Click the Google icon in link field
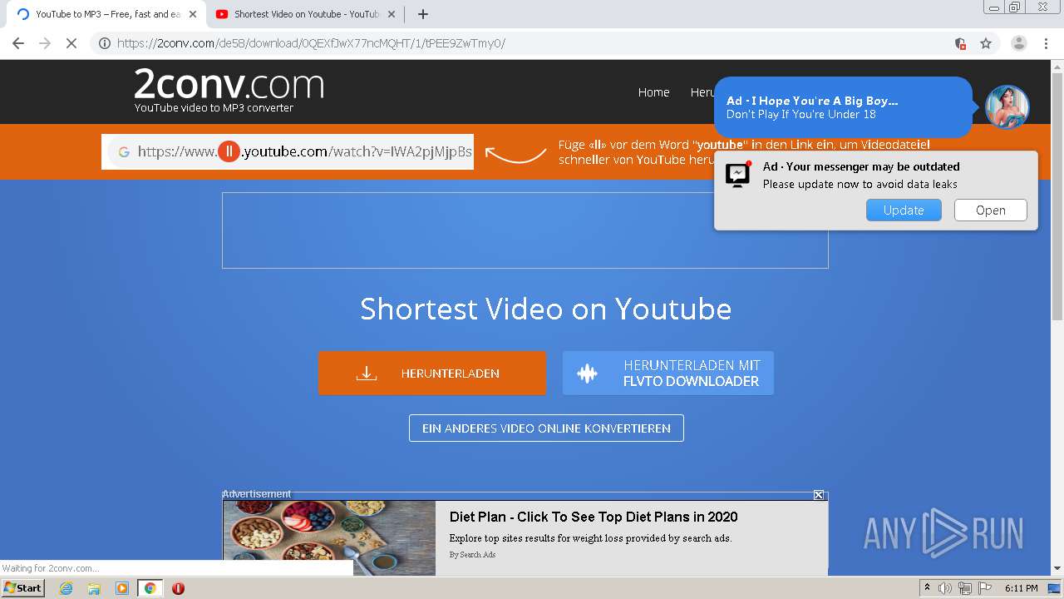 click(x=124, y=151)
